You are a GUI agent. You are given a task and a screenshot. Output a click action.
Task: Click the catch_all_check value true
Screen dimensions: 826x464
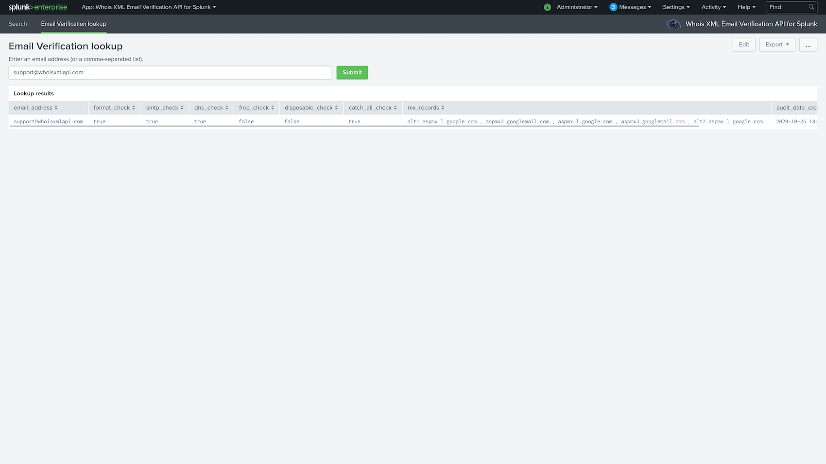tap(355, 121)
